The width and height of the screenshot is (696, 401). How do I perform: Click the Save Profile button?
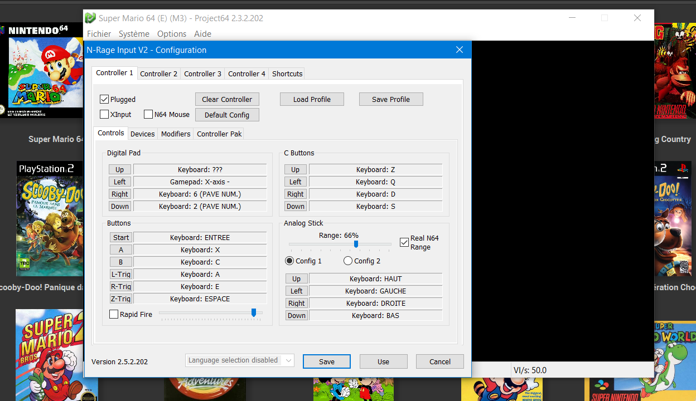pos(391,99)
